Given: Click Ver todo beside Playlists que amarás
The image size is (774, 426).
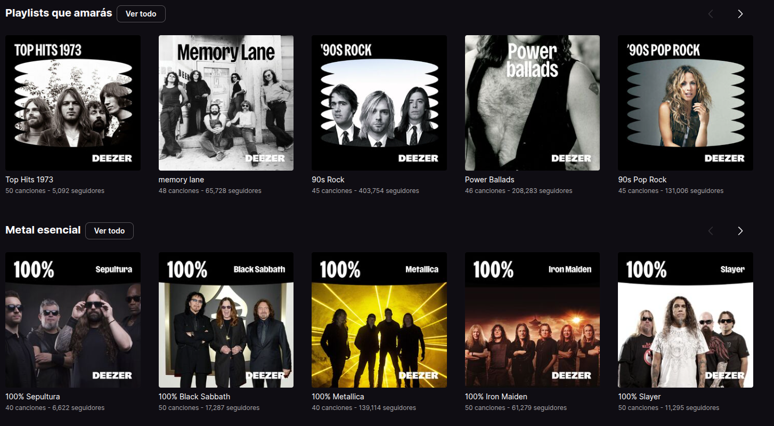Looking at the screenshot, I should tap(141, 14).
